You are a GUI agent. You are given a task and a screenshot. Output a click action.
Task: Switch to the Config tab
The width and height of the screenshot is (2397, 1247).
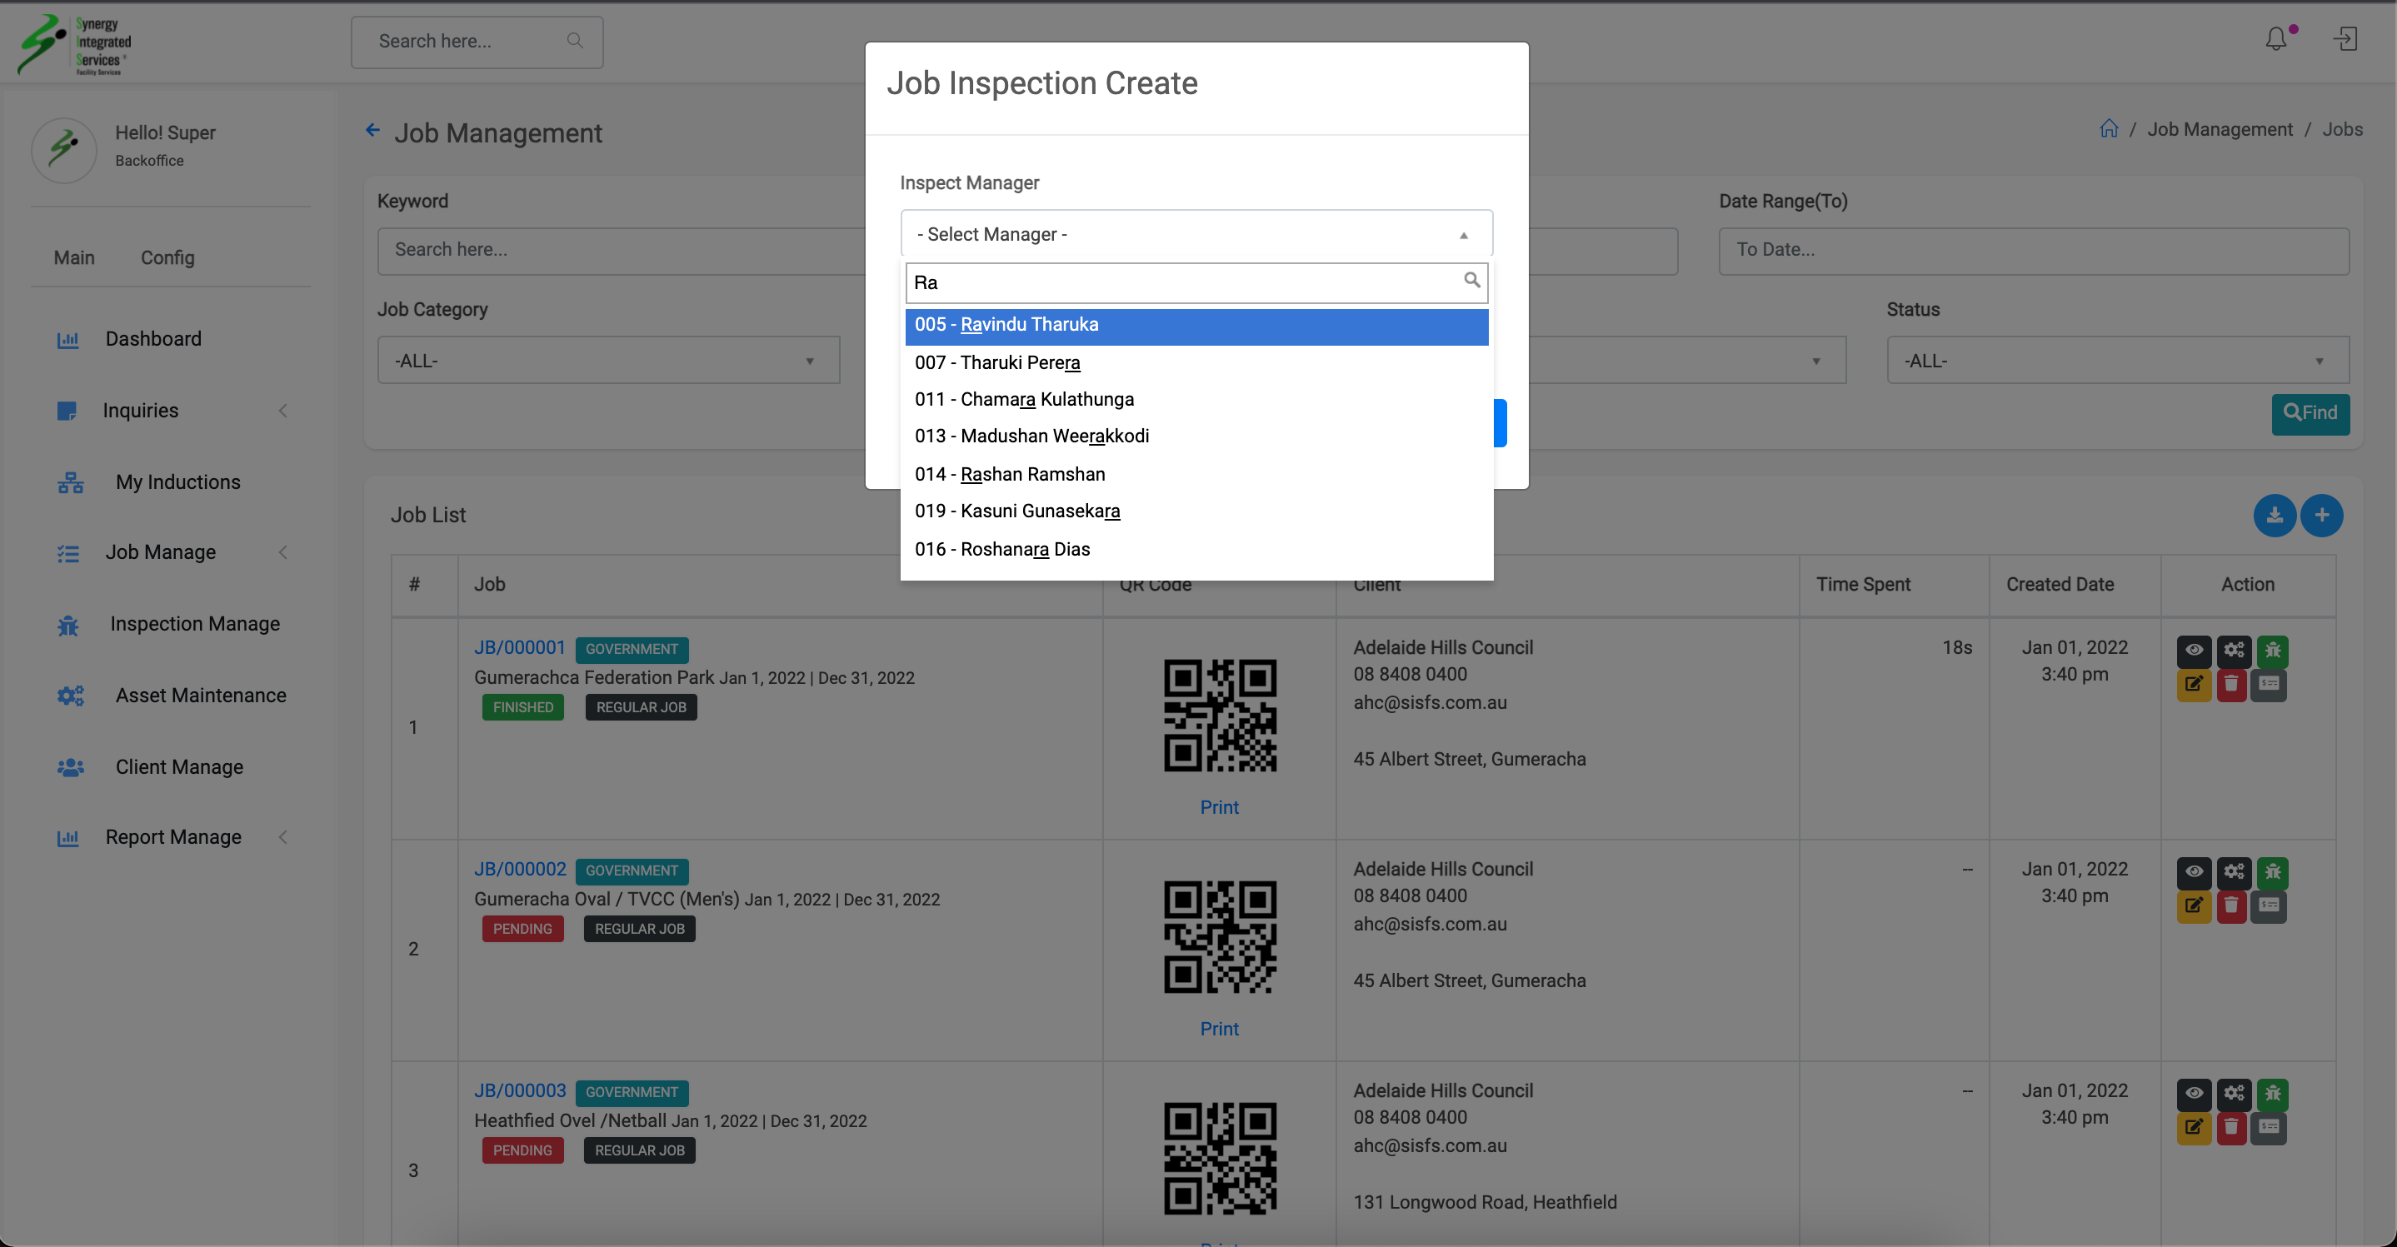[167, 257]
